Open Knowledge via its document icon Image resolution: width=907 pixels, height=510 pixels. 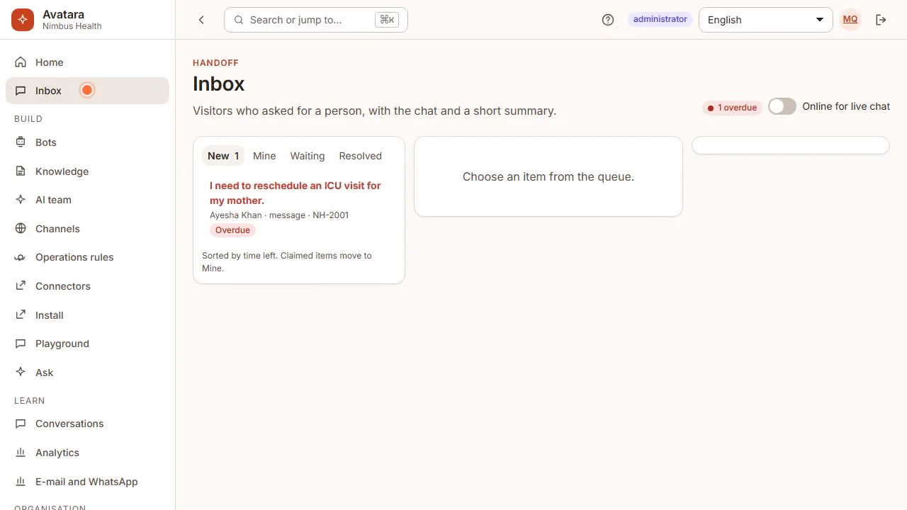21,171
